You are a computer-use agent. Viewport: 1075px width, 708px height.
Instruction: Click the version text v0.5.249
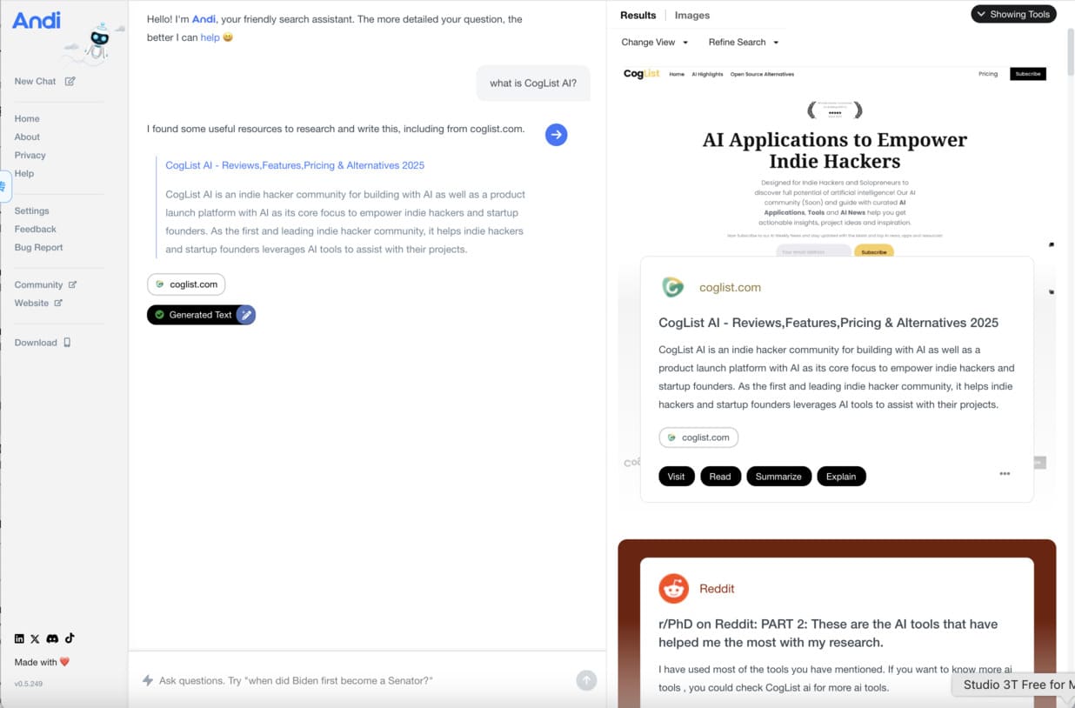(x=28, y=684)
